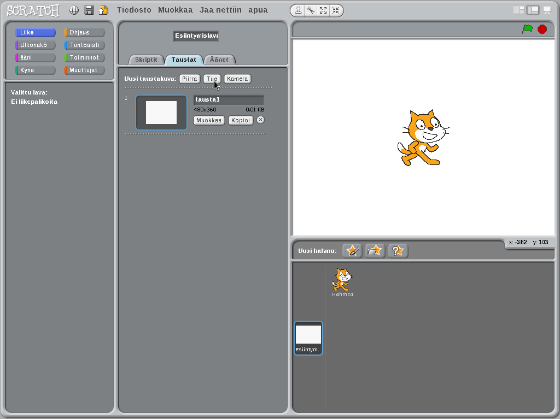Switch to the Skriptit tab
Viewport: 560px width, 419px height.
[x=145, y=60]
